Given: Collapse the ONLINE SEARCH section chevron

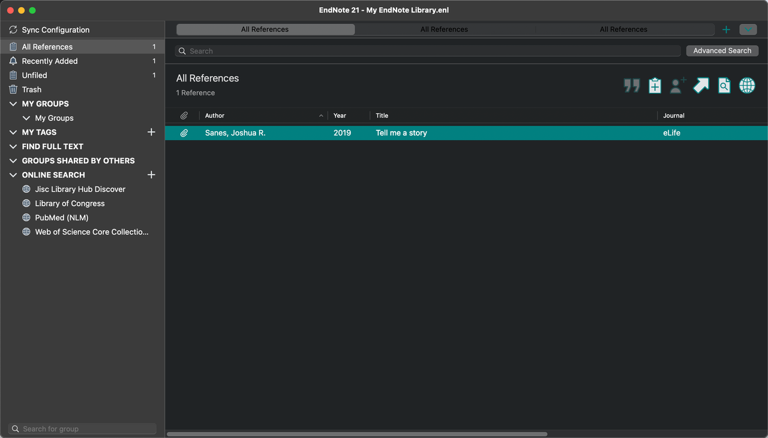Looking at the screenshot, I should click(x=13, y=175).
